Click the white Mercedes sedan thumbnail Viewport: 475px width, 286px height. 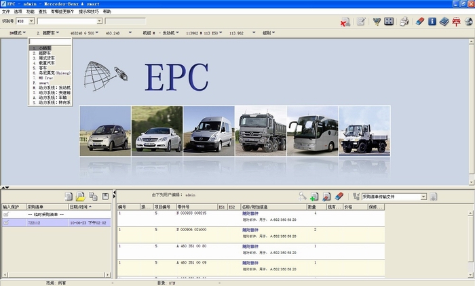157,131
